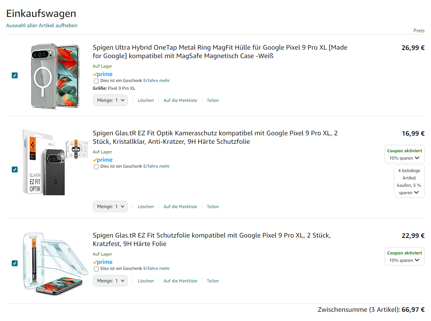Screen dimensions: 431x321
Task: Delete the Spigen Ultra Hybrid case via Löschen
Action: click(146, 100)
